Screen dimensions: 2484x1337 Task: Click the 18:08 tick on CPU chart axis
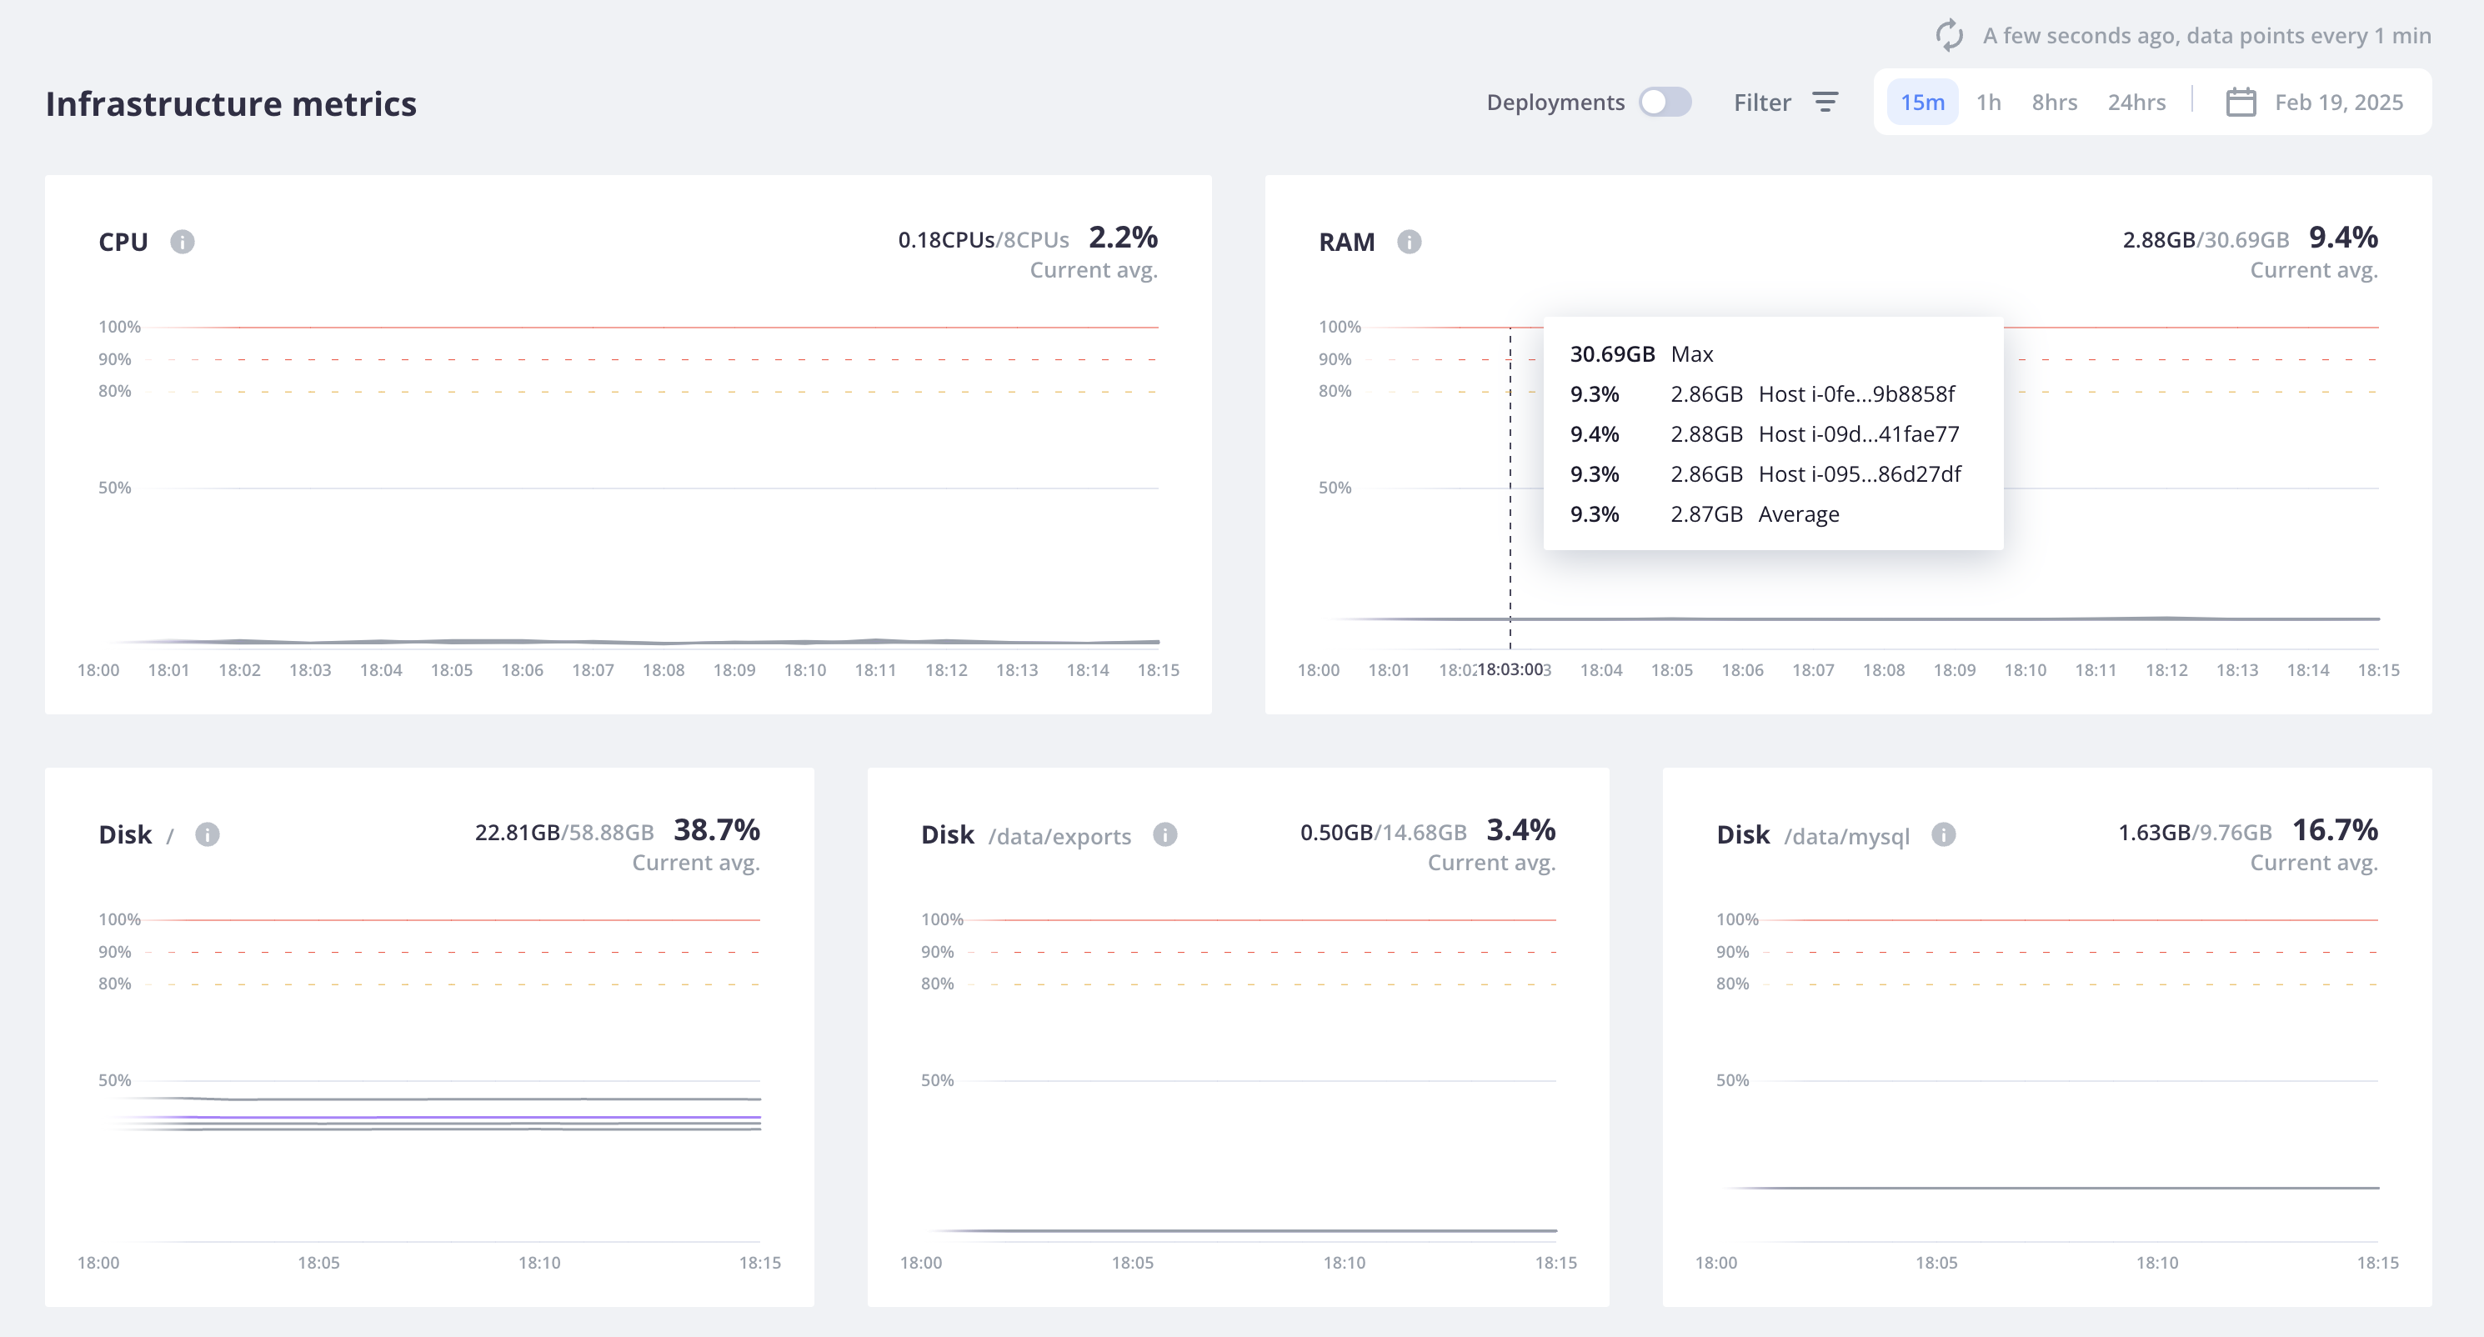coord(664,671)
